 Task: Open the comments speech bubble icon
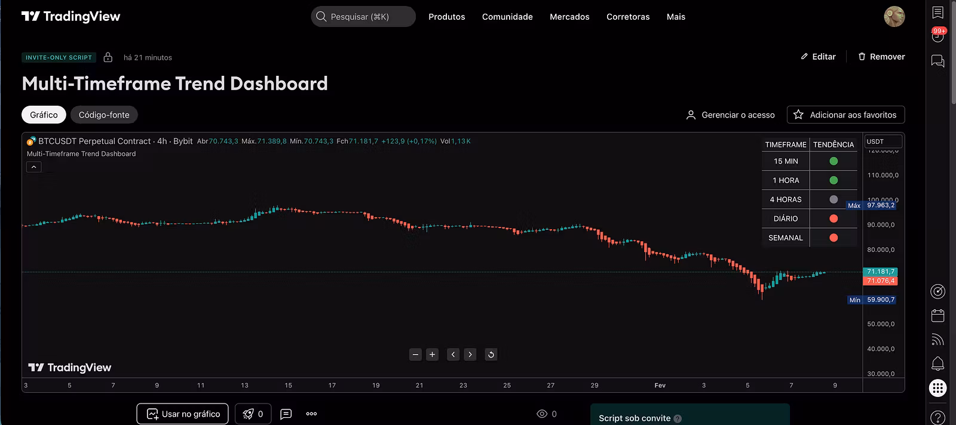point(286,414)
